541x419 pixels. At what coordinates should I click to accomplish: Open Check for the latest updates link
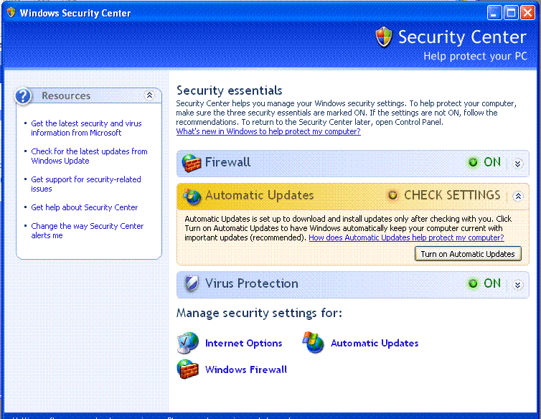point(89,156)
